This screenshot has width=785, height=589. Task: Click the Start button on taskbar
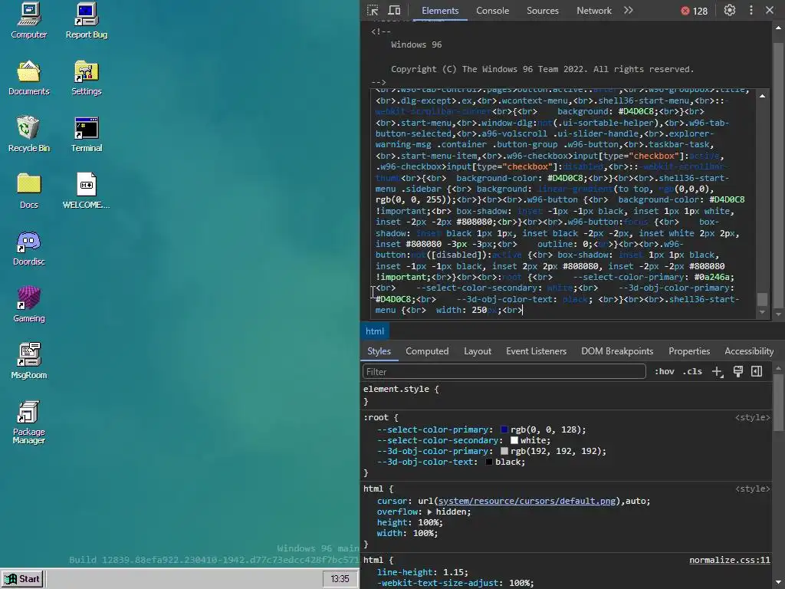click(22, 579)
